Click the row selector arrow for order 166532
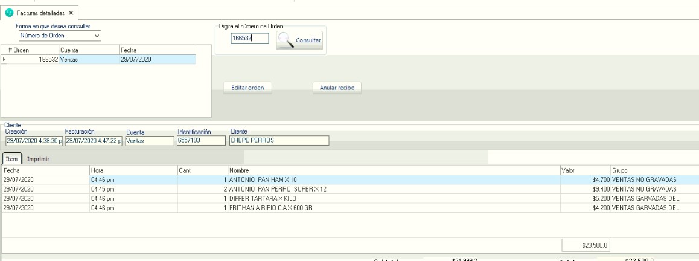Screen dimensions: 699x261 4,60
